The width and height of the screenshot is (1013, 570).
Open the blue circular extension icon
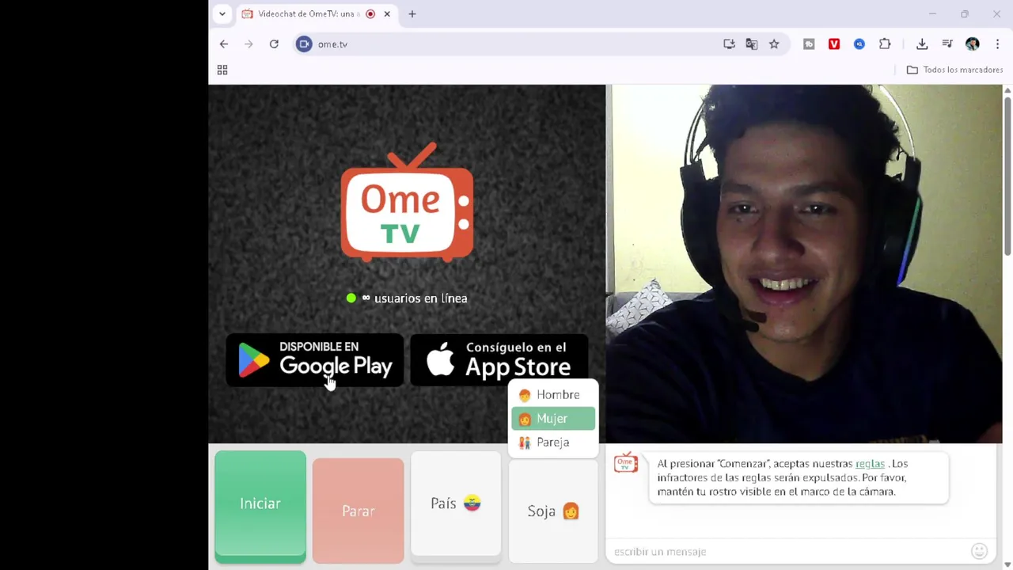coord(859,44)
